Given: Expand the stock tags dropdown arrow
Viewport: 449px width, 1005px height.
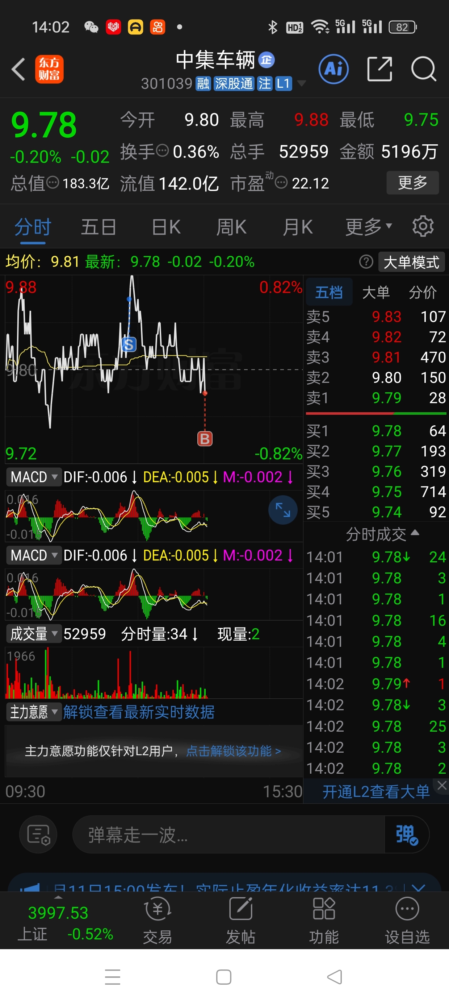Looking at the screenshot, I should pos(301,83).
